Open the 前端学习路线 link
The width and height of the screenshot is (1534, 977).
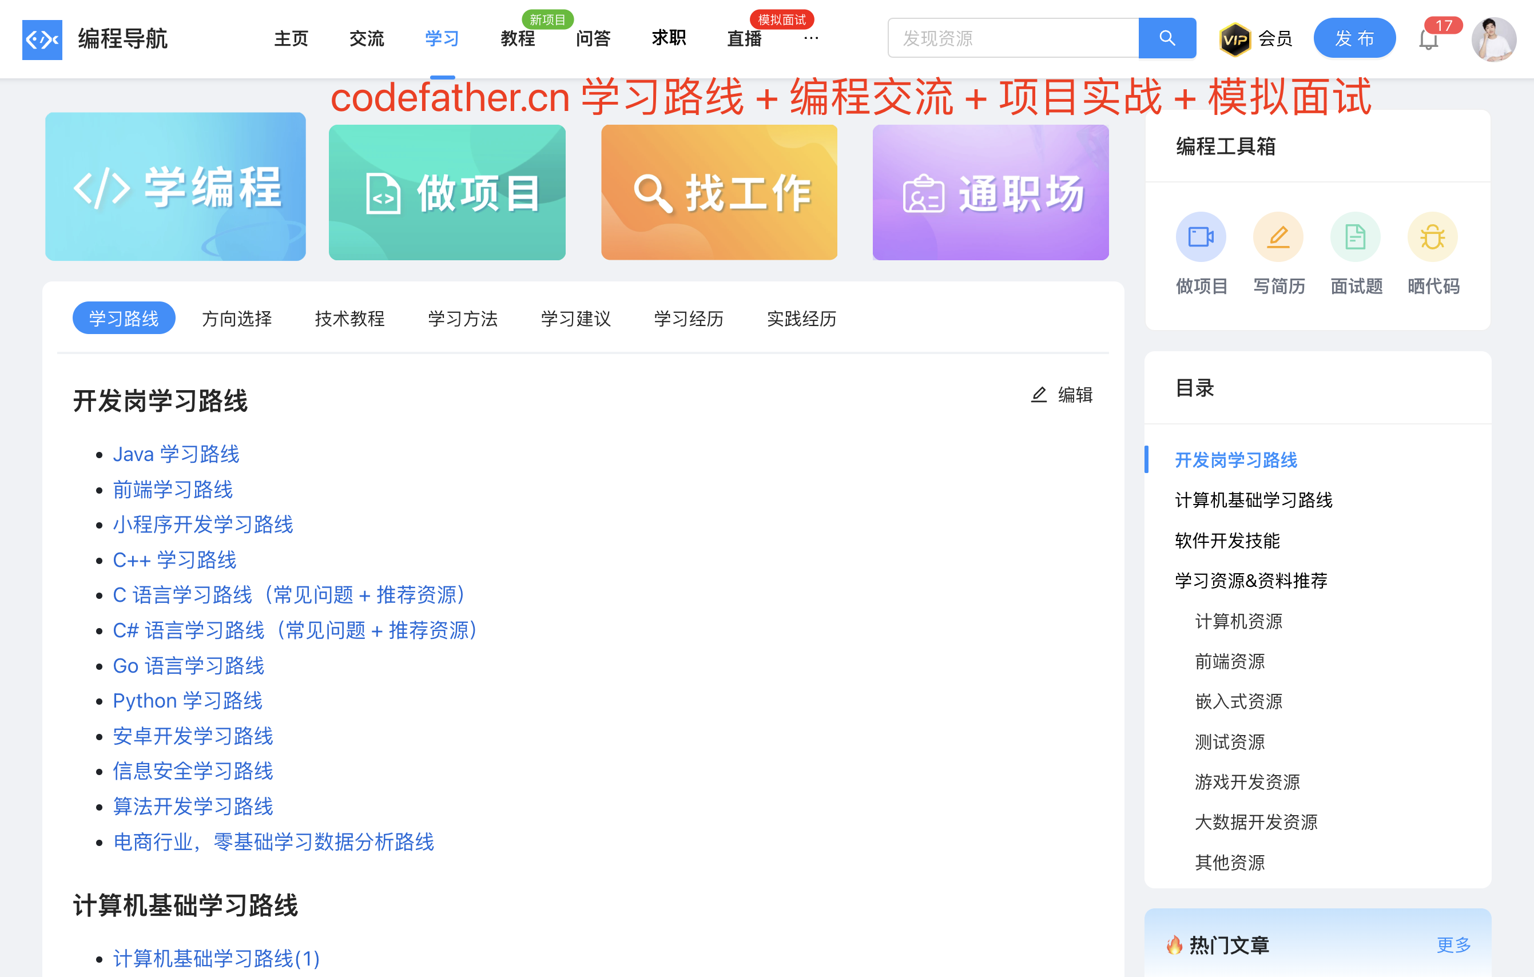173,489
